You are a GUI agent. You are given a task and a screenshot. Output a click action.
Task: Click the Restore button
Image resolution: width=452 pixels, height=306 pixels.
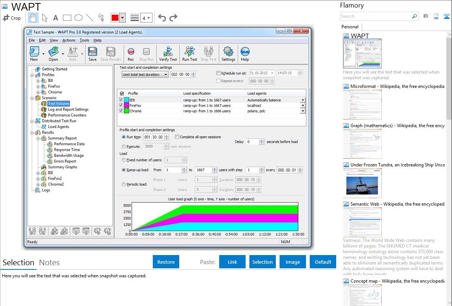coord(166,262)
